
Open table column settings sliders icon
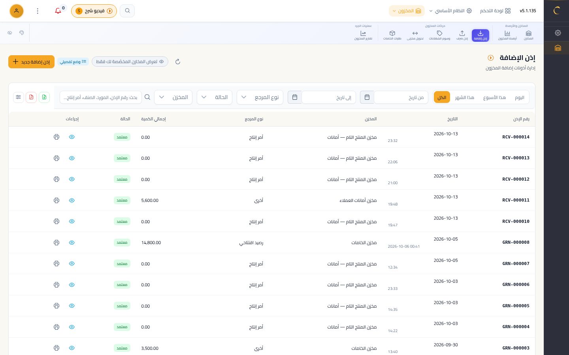[x=19, y=97]
